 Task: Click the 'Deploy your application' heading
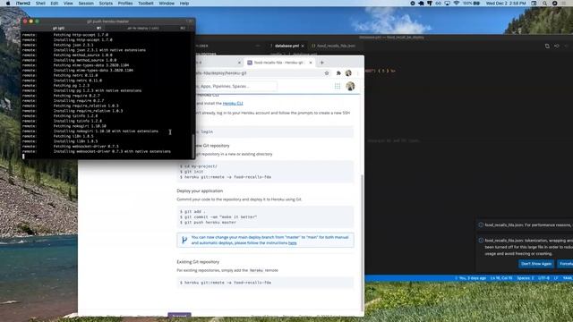[x=200, y=191]
